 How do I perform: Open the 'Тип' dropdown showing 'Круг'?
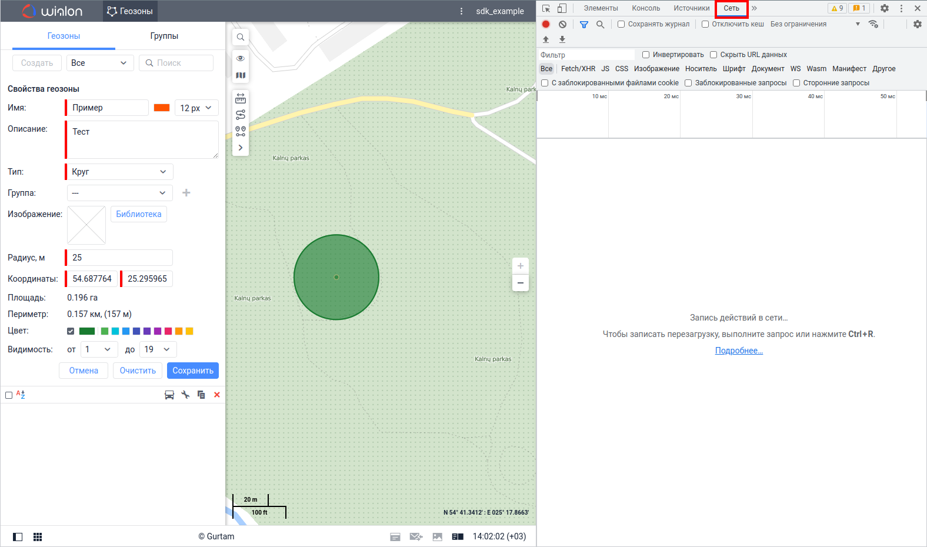pyautogui.click(x=119, y=172)
